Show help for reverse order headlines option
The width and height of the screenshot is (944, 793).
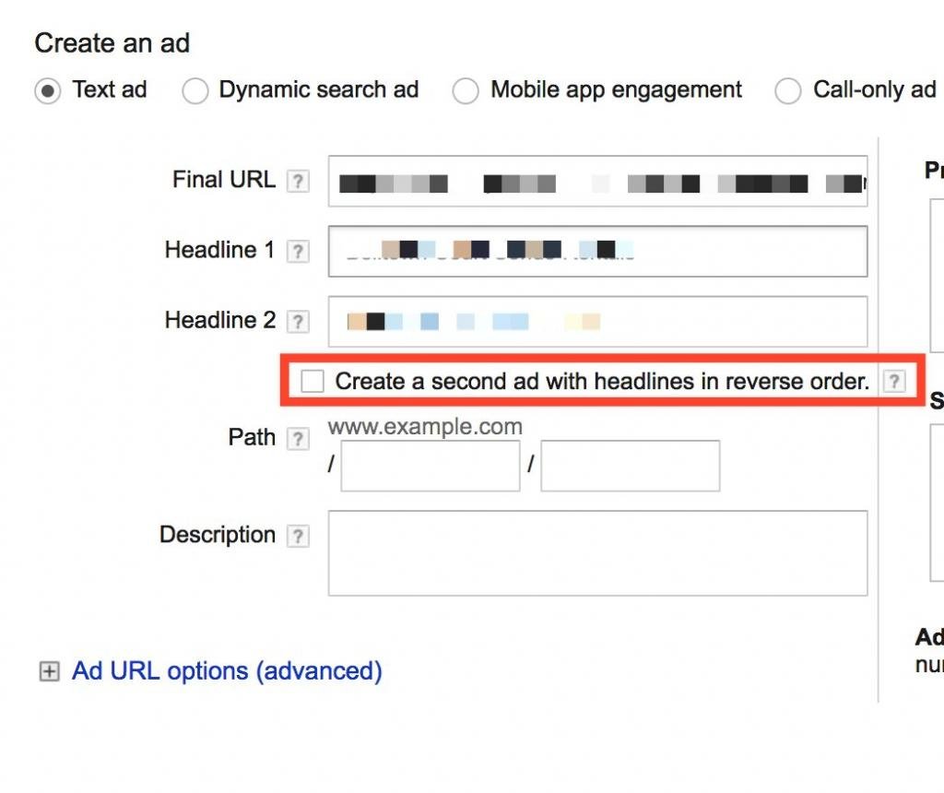[x=893, y=382]
